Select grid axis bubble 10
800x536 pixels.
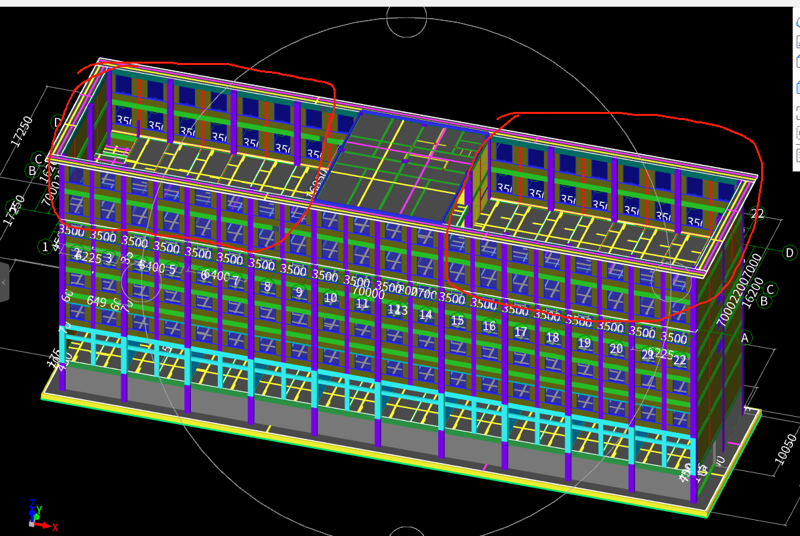pyautogui.click(x=330, y=298)
